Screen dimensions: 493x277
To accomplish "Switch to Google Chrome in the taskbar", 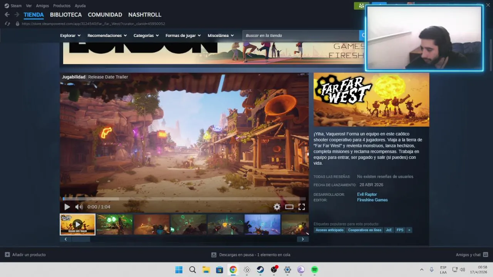I will pyautogui.click(x=233, y=270).
